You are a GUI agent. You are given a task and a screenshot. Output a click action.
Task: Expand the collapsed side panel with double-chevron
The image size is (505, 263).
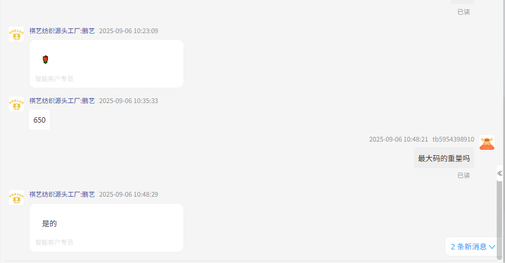coord(500,174)
